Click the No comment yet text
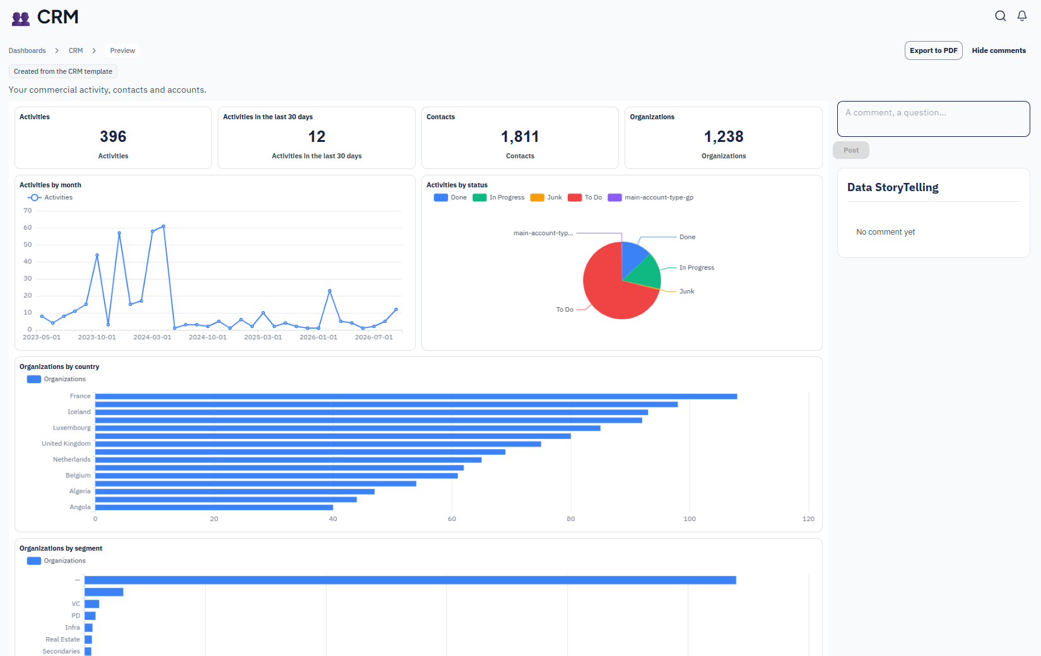Image resolution: width=1041 pixels, height=656 pixels. tap(885, 232)
